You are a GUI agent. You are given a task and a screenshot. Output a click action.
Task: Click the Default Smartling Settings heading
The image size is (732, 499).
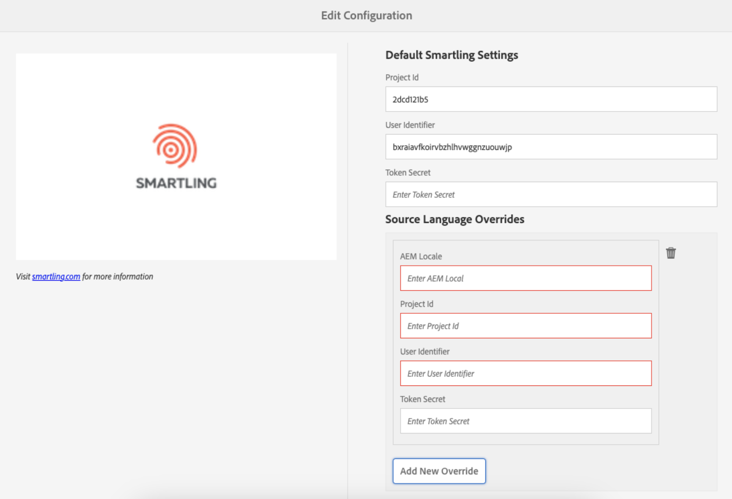pyautogui.click(x=452, y=55)
